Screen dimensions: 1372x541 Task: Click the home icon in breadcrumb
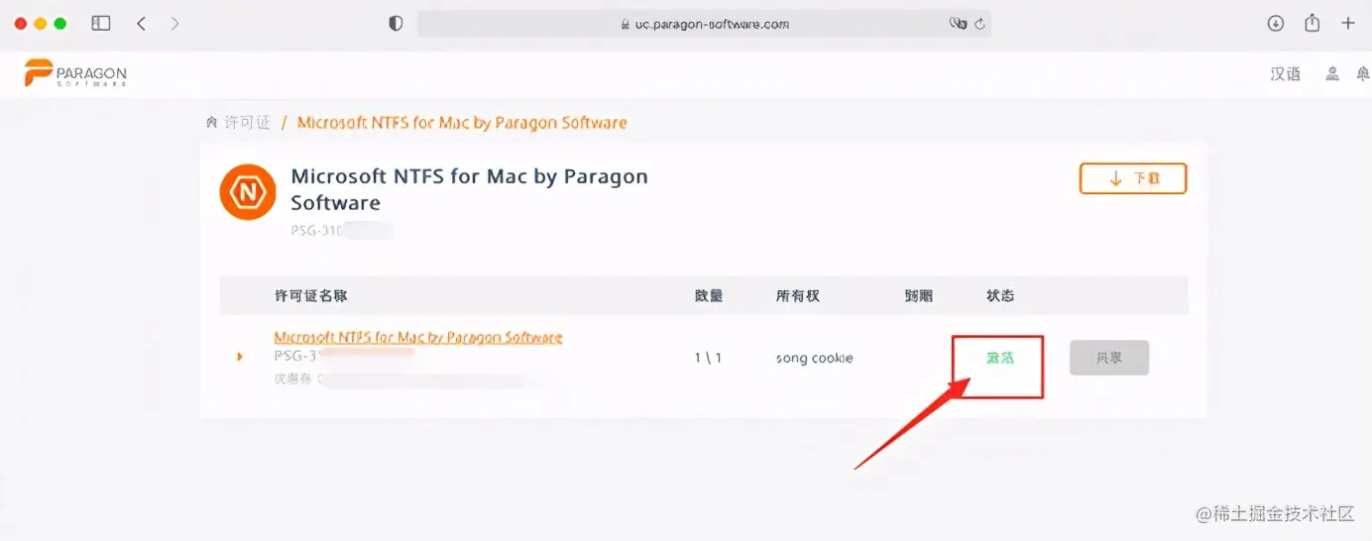[x=211, y=122]
